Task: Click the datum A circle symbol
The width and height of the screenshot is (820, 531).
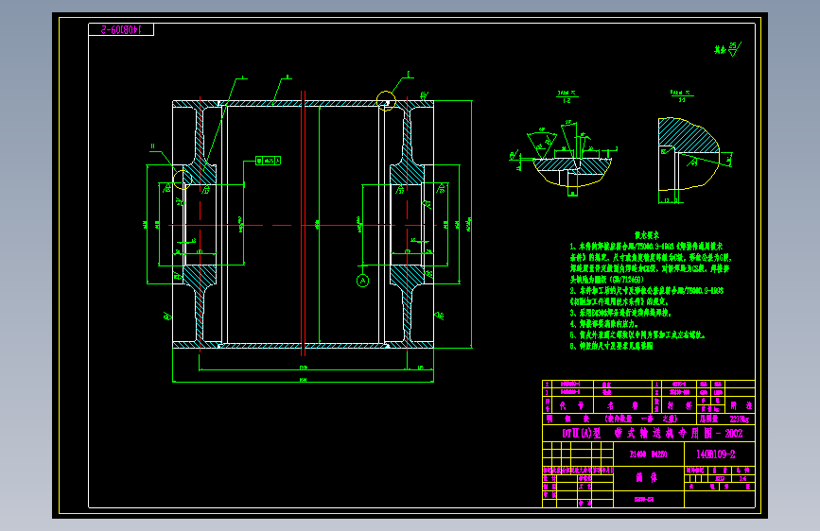Action: (362, 281)
